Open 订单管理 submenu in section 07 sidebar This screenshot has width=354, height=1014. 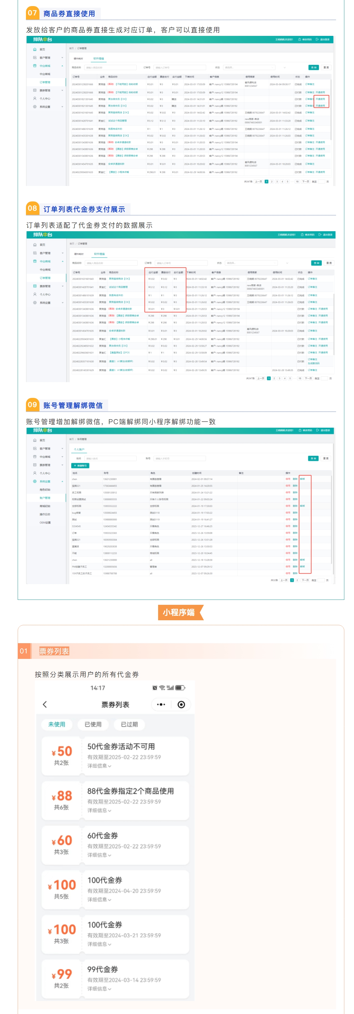(x=45, y=82)
